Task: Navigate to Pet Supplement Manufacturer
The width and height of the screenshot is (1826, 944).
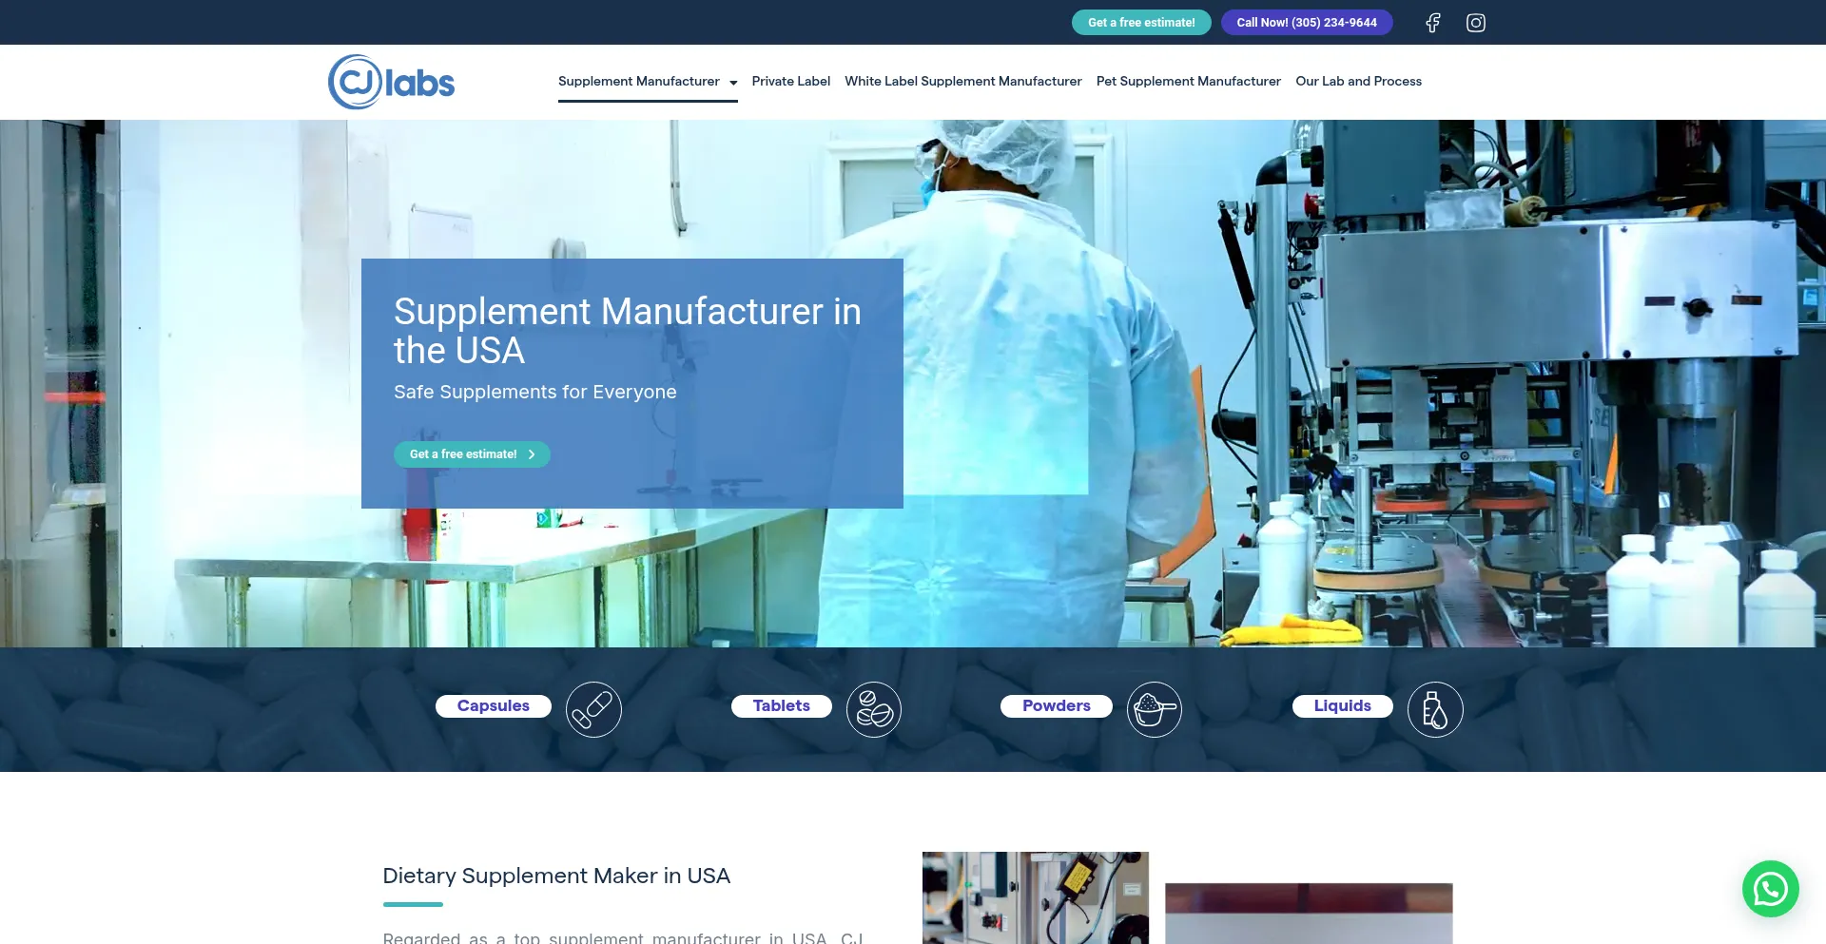Action: (x=1188, y=81)
